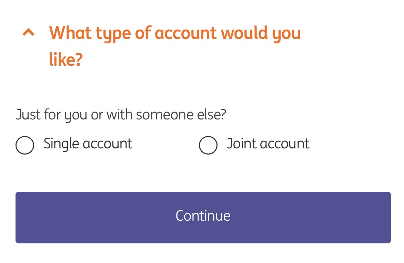Click the orange up-arrow icon
This screenshot has height=263, width=404.
[28, 33]
